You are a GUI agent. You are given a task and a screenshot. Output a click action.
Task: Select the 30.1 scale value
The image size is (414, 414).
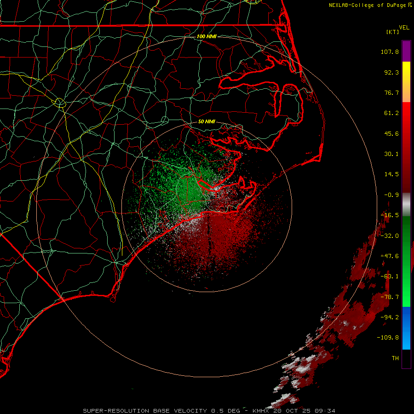tap(391, 154)
